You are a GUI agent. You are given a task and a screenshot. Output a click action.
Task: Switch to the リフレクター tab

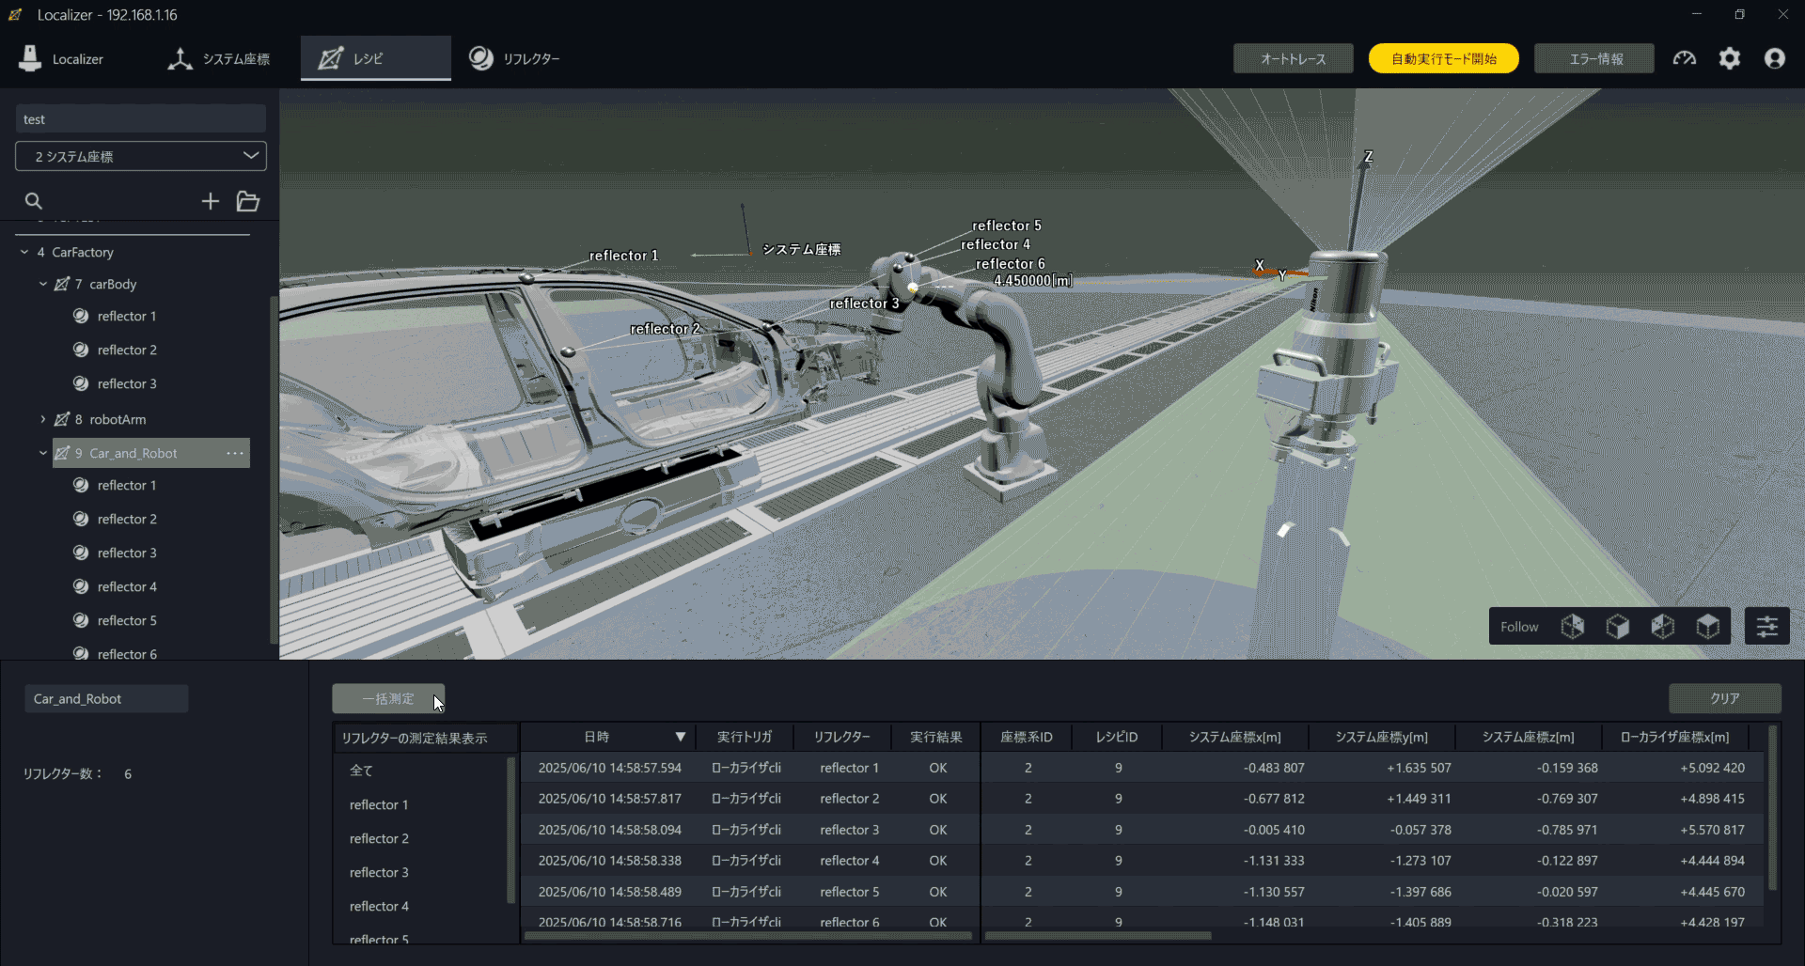tap(515, 58)
